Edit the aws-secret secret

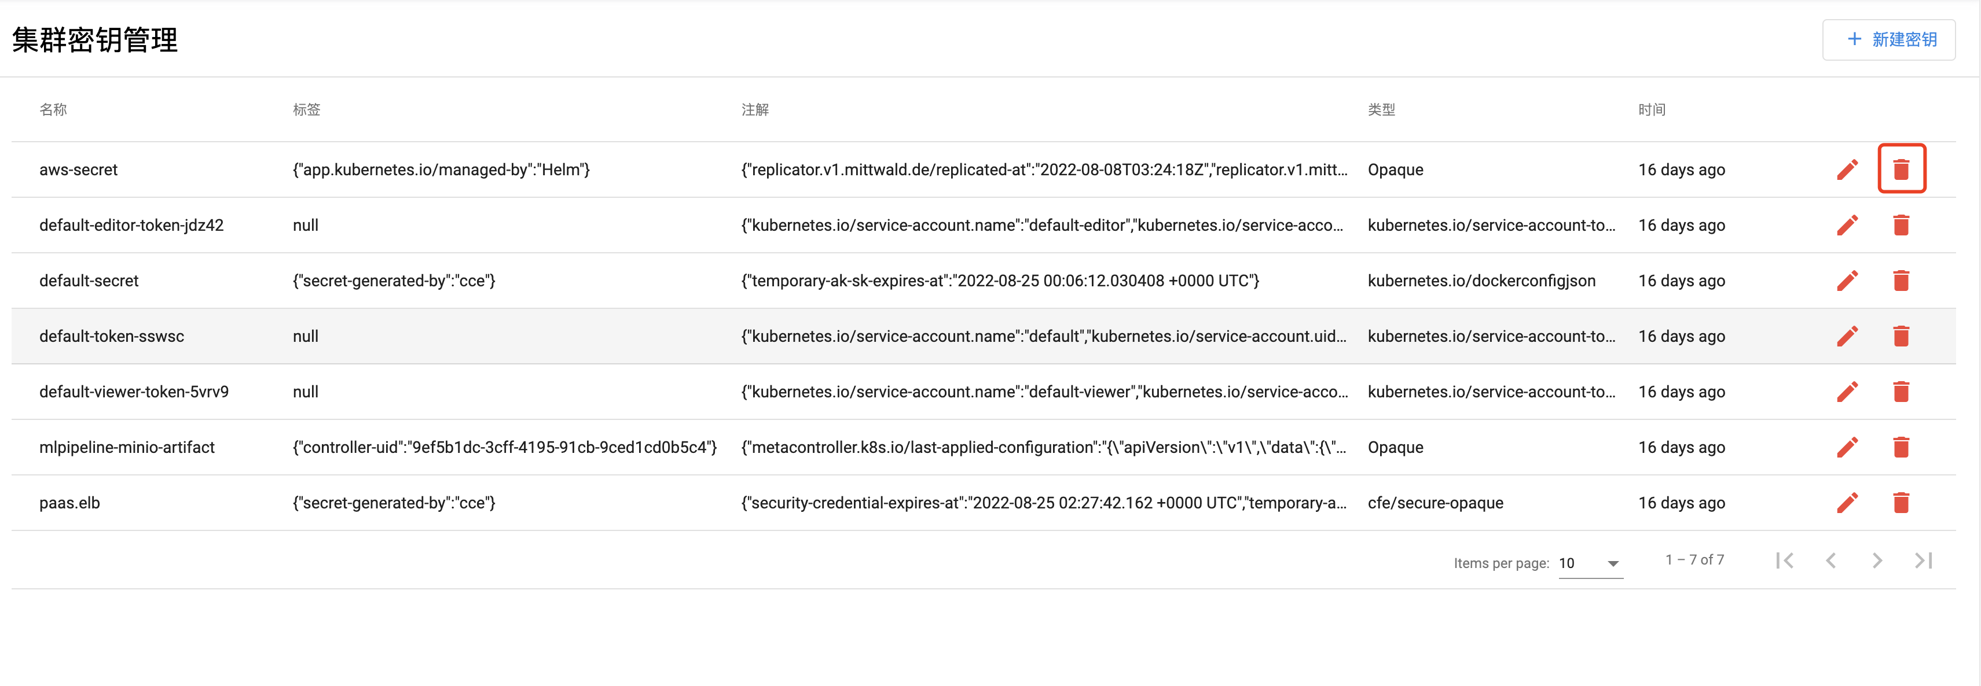click(1847, 169)
